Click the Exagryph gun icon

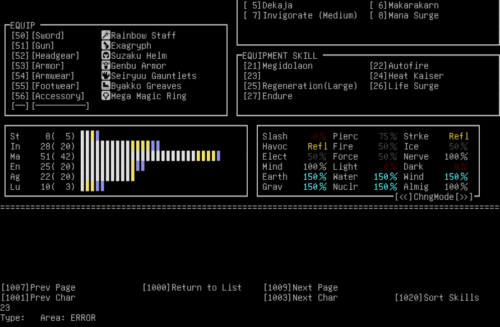(106, 45)
